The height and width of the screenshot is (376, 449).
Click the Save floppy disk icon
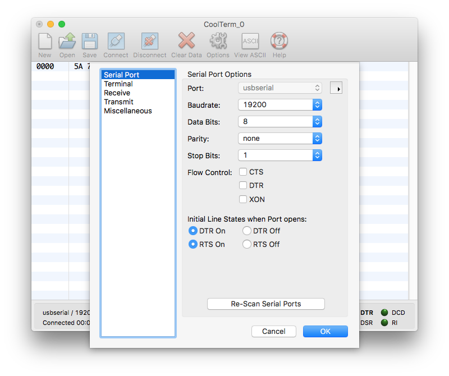pyautogui.click(x=90, y=41)
